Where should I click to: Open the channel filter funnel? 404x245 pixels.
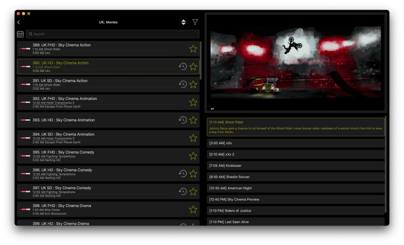point(195,22)
